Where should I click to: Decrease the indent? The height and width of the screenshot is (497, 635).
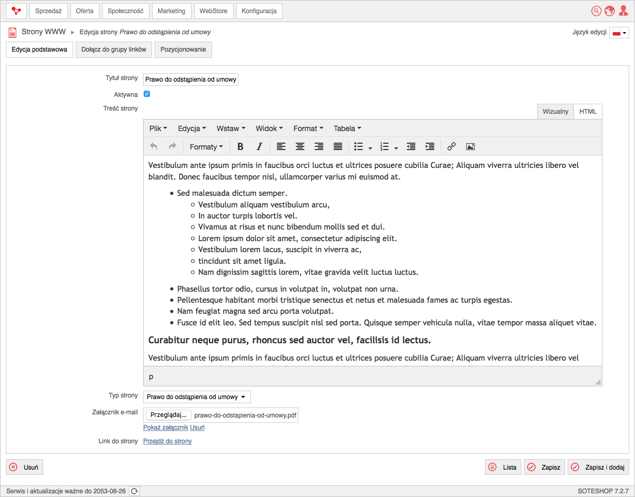(x=411, y=146)
